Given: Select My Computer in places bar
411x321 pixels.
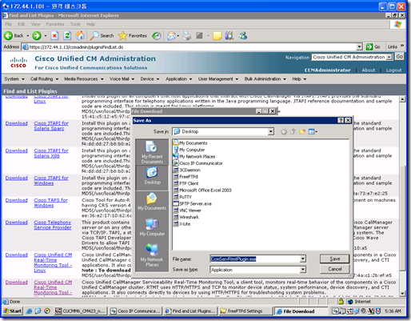Looking at the screenshot, I should (x=152, y=227).
